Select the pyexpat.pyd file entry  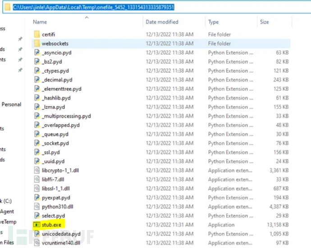point(57,198)
